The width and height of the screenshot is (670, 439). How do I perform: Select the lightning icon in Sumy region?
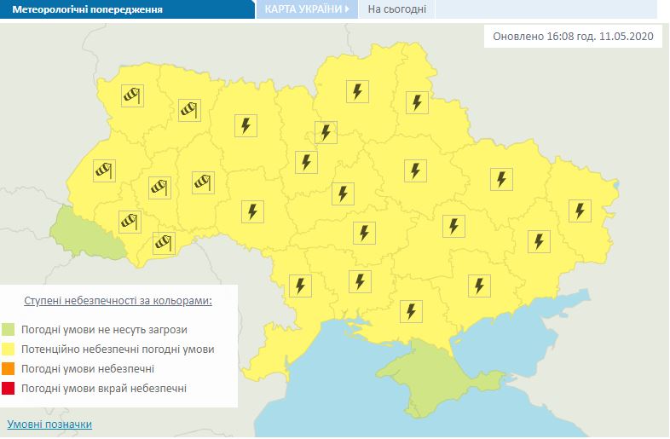(x=416, y=102)
